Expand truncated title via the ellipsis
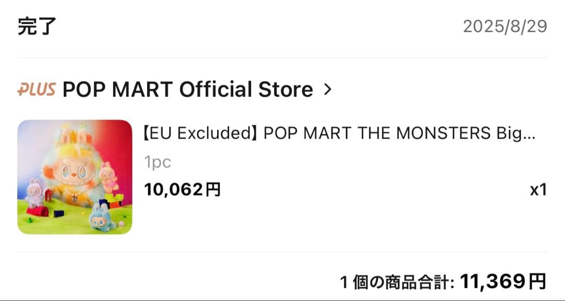This screenshot has height=301, width=565. coord(529,134)
